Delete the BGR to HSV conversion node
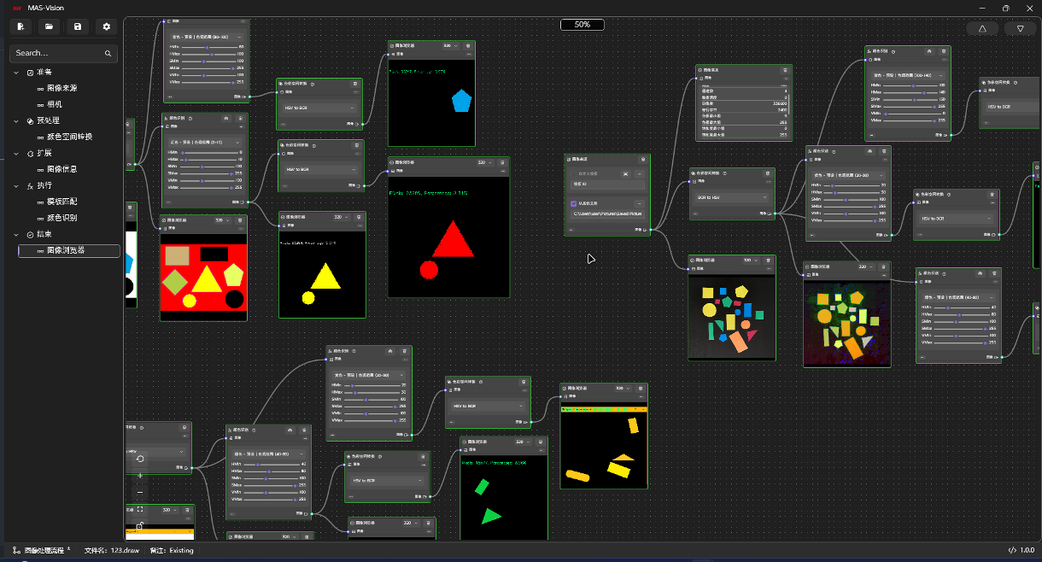This screenshot has height=562, width=1042. [768, 173]
